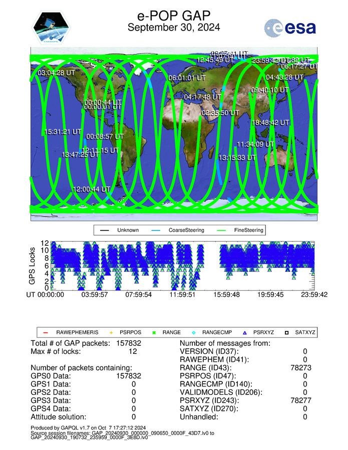
Task: Click the GPS Locks axis title
Action: coord(33,266)
